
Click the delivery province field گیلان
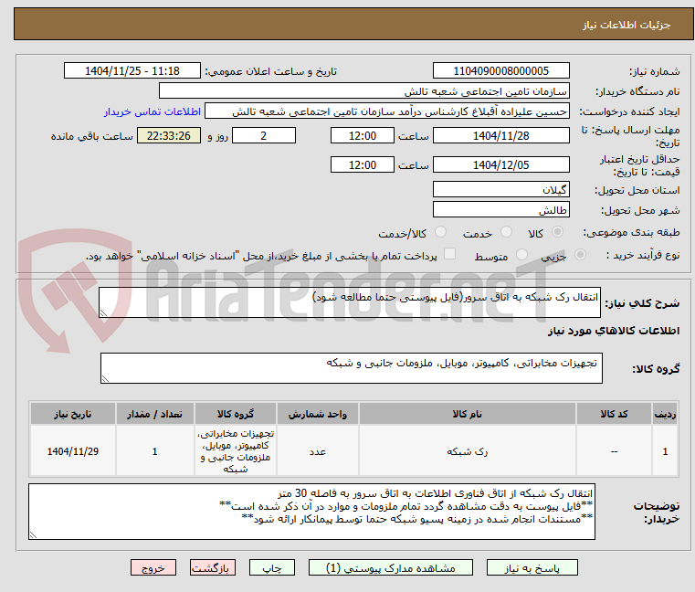pyautogui.click(x=500, y=189)
